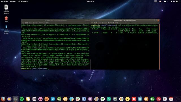Launch the red AnyDesk icon in dock
This screenshot has width=181, height=102.
point(134,99)
